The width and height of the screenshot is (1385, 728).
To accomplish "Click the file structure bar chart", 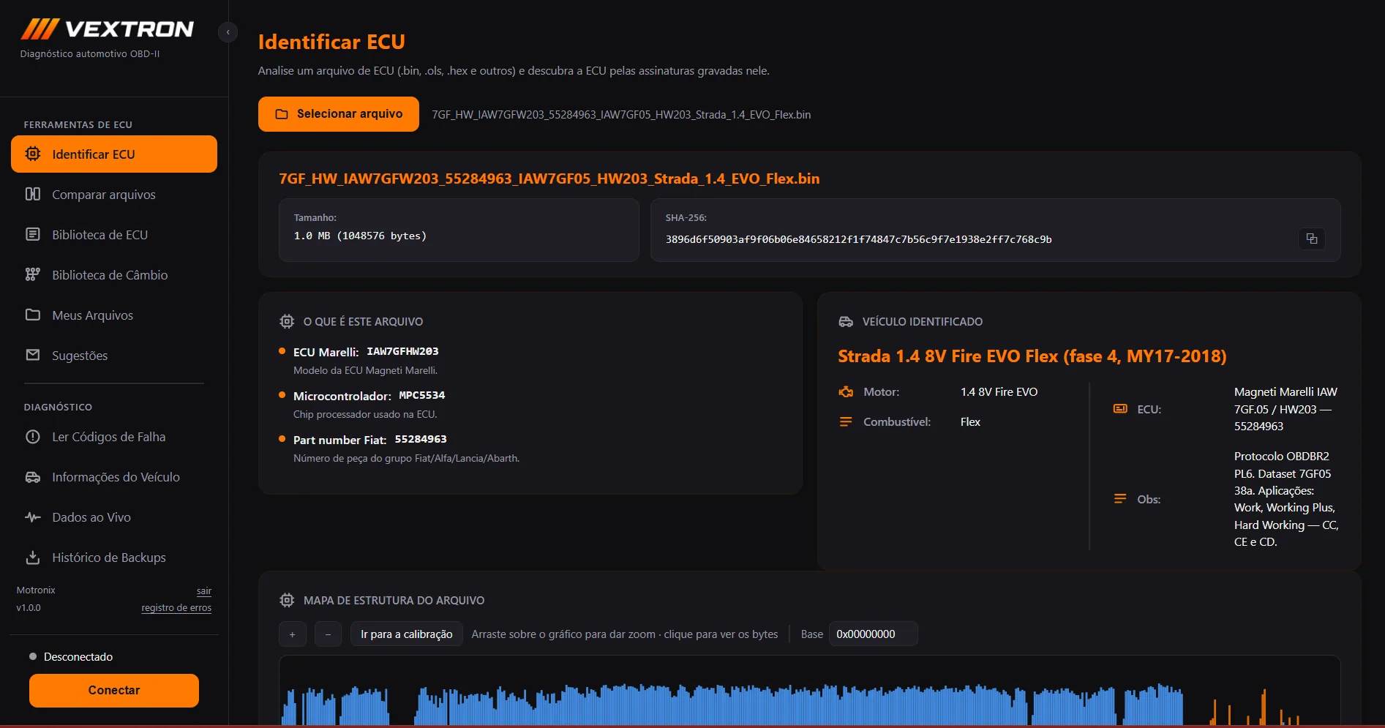I will tap(809, 691).
